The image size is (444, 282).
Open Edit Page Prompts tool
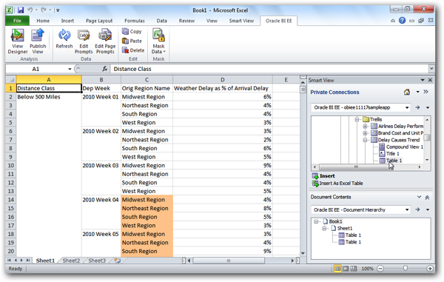[x=105, y=41]
